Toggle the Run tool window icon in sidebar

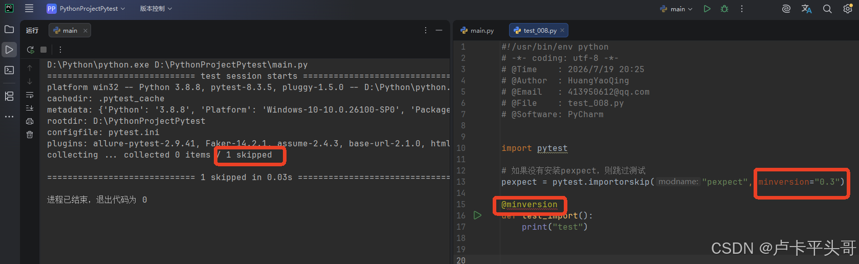[9, 50]
